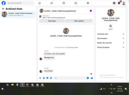The width and height of the screenshot is (129, 95).
Task: Click the Facebook logo
Action: (4, 3)
